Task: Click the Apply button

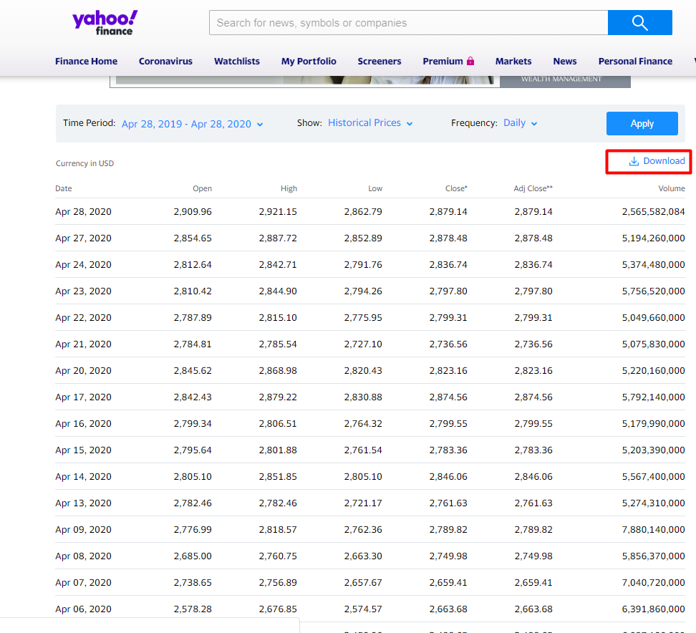Action: [x=642, y=123]
